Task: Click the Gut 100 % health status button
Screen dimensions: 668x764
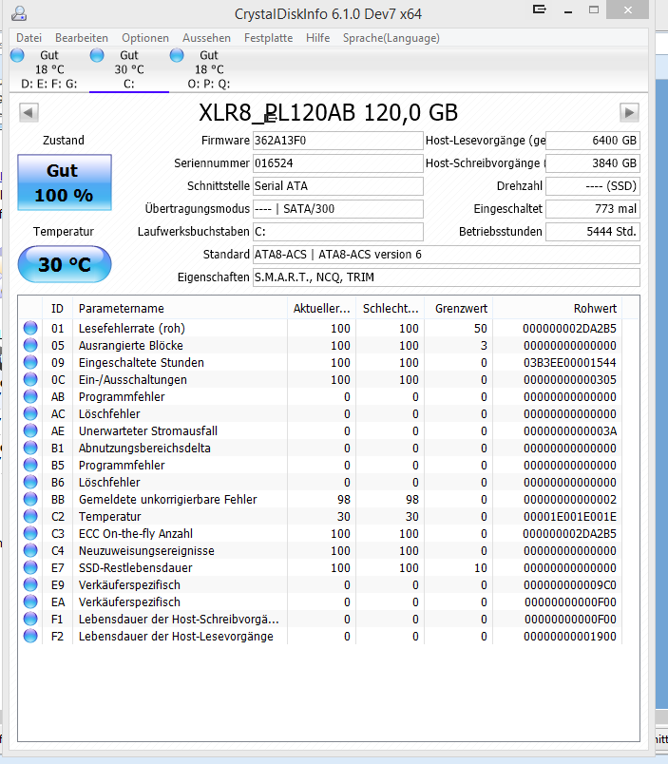Action: 65,182
